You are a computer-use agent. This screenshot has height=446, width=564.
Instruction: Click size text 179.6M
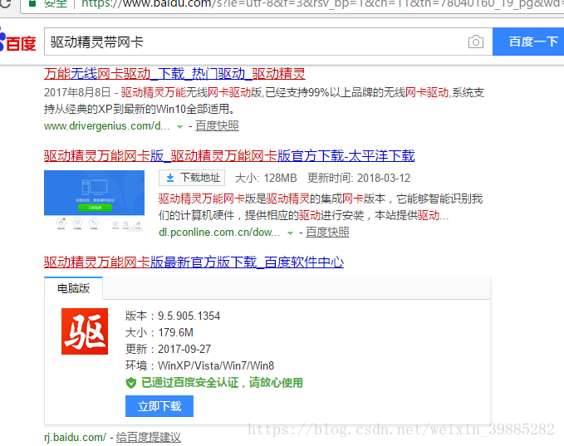pyautogui.click(x=175, y=332)
